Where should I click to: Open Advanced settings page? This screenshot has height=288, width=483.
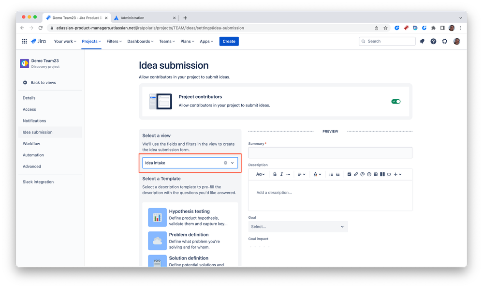tap(32, 167)
